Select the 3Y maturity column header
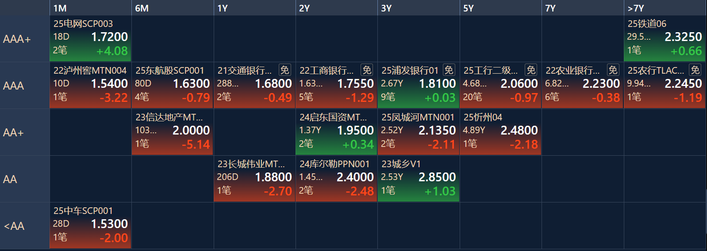The height and width of the screenshot is (251, 707). [419, 8]
